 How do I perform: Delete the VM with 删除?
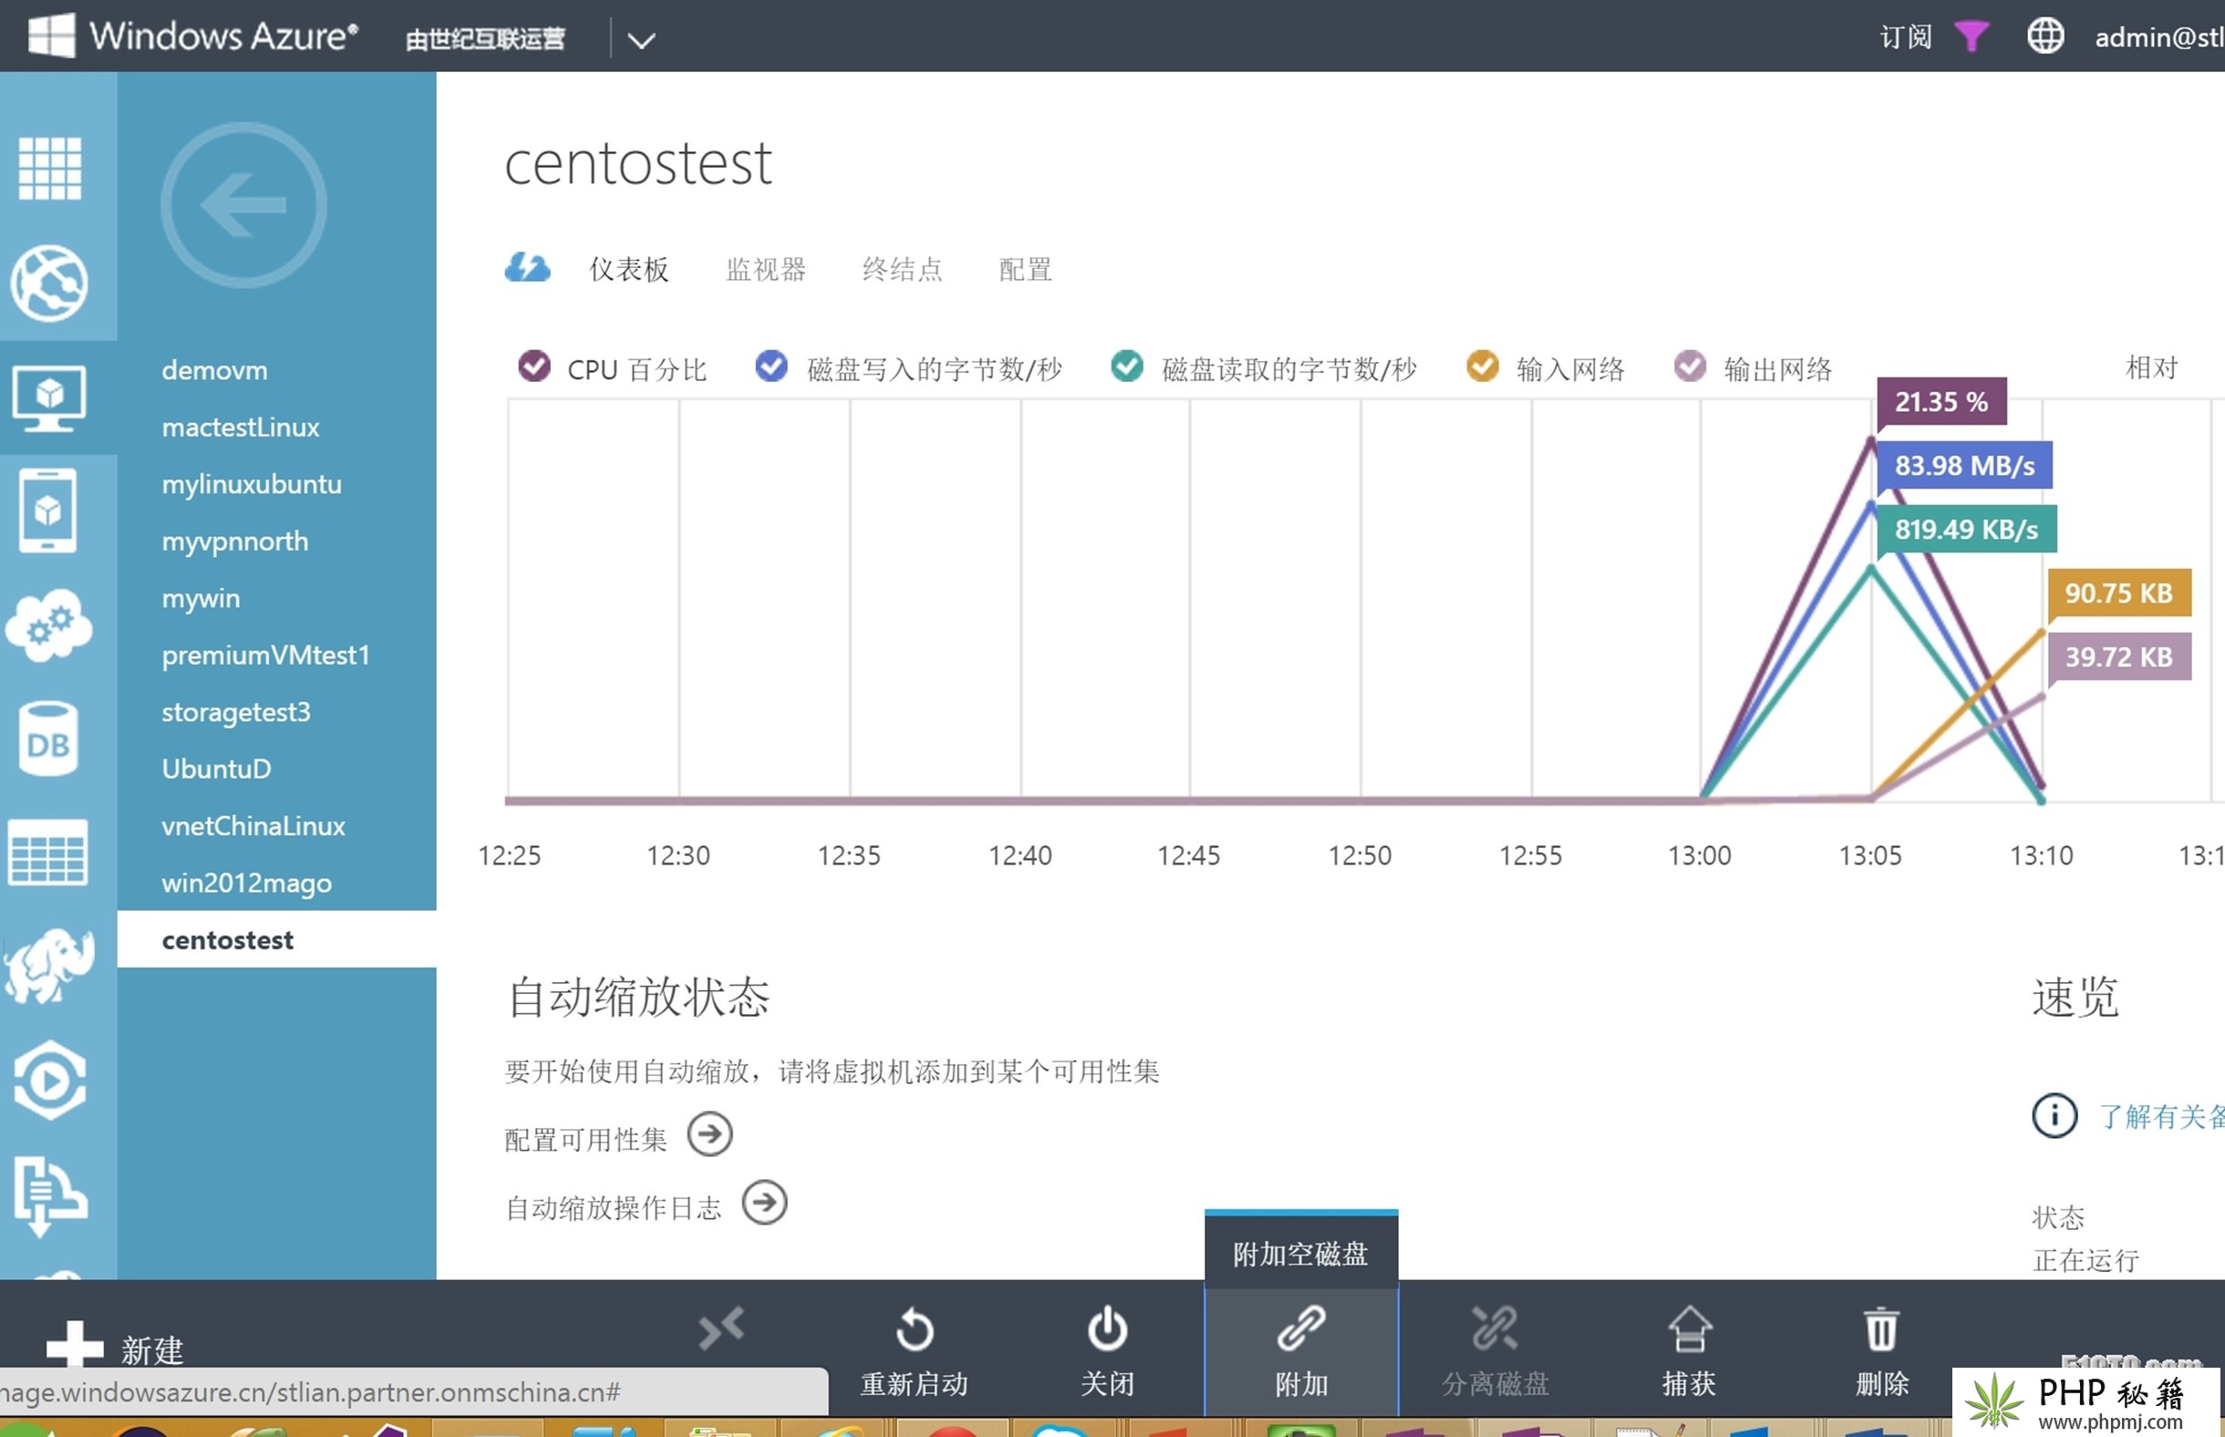[1882, 1351]
